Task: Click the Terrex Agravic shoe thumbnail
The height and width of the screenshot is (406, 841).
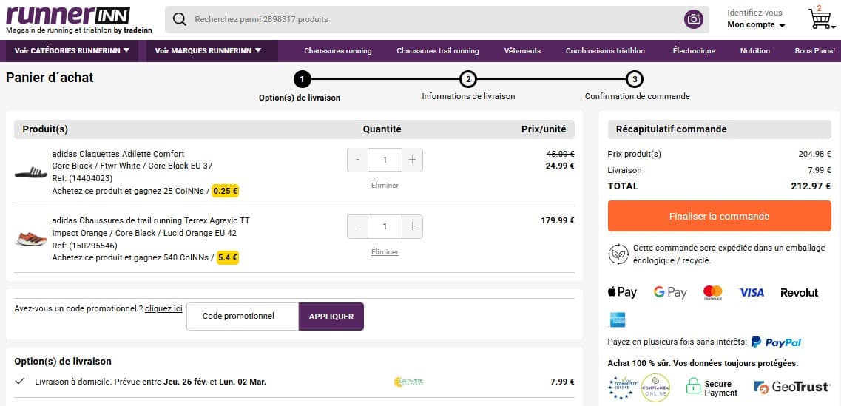Action: 31,239
